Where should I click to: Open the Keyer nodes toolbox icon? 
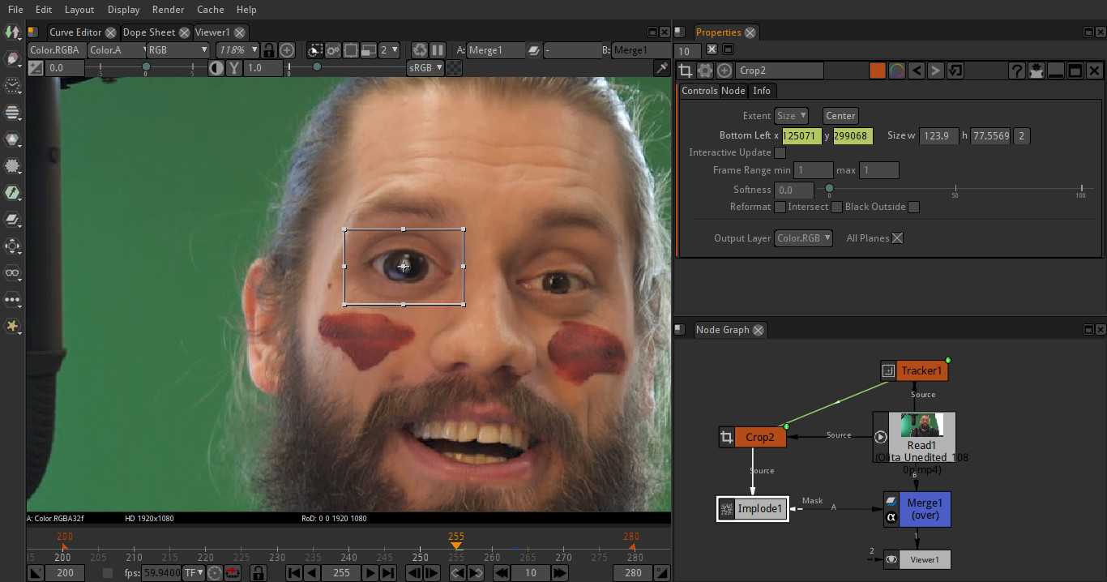click(12, 193)
